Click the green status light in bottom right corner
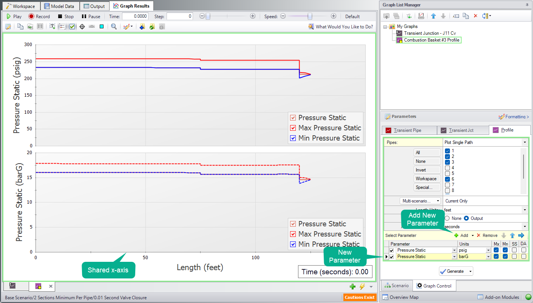 (528, 297)
